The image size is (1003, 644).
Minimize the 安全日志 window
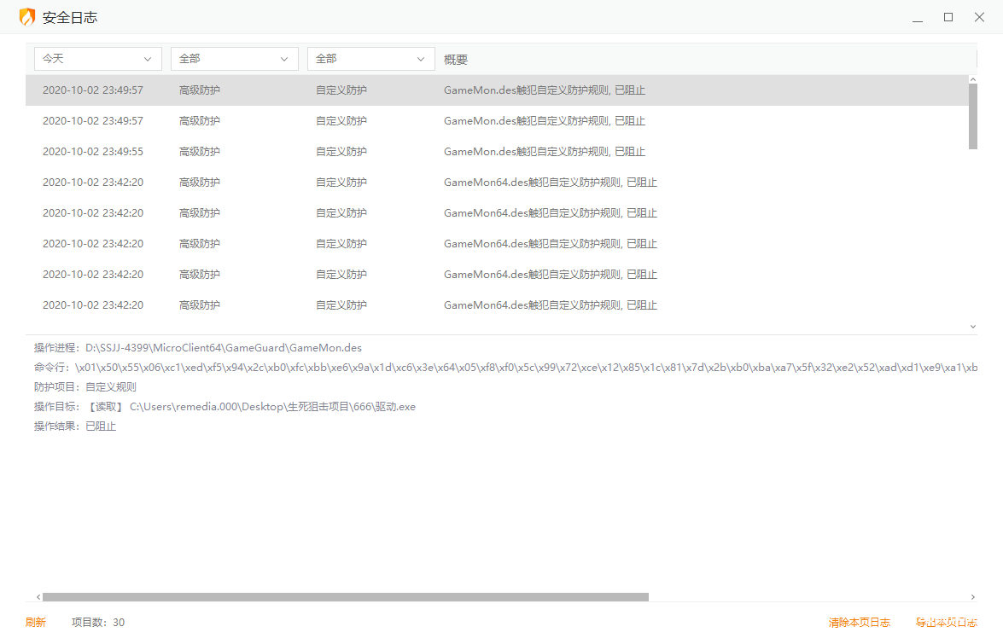[918, 17]
